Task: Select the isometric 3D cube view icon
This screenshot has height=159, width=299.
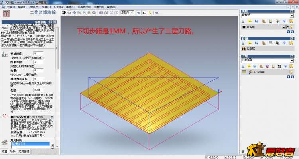Action: click(x=101, y=13)
